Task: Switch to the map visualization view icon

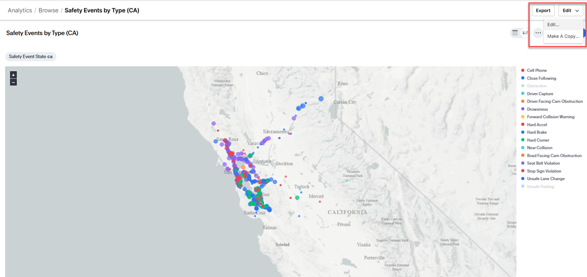Action: (525, 33)
